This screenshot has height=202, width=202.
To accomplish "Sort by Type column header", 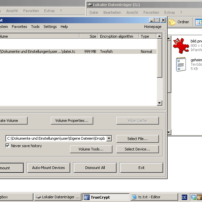I will (147, 36).
